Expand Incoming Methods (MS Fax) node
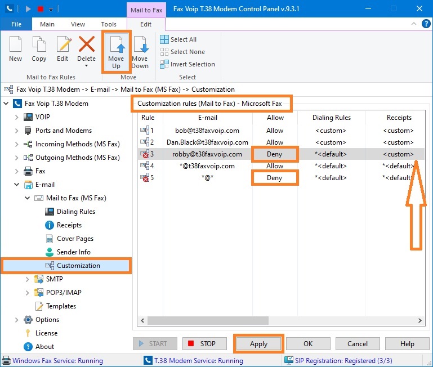The image size is (433, 367). coord(16,144)
